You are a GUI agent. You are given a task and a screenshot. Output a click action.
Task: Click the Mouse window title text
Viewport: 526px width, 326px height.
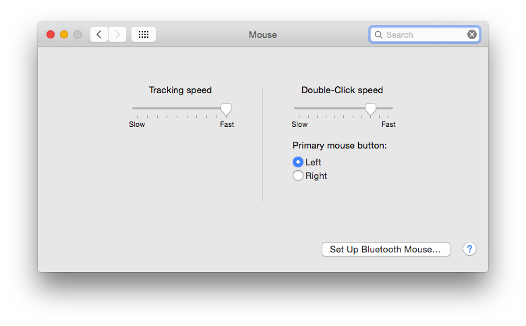point(263,34)
